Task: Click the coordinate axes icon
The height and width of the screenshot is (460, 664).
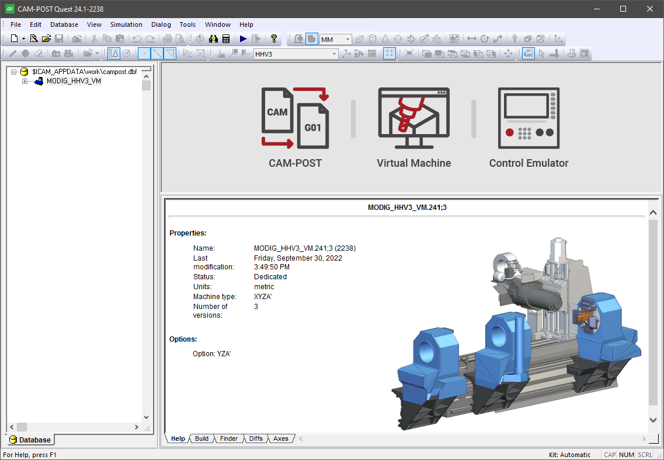Action: (558, 39)
